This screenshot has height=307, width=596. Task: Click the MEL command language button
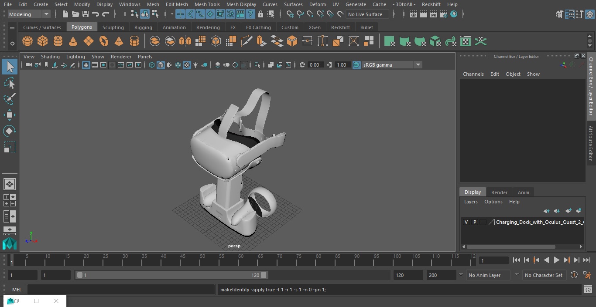click(17, 290)
